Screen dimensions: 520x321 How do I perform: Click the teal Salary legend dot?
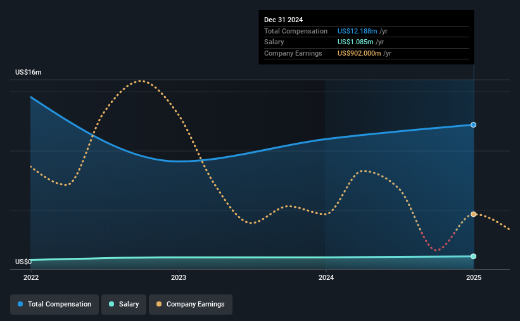click(111, 304)
